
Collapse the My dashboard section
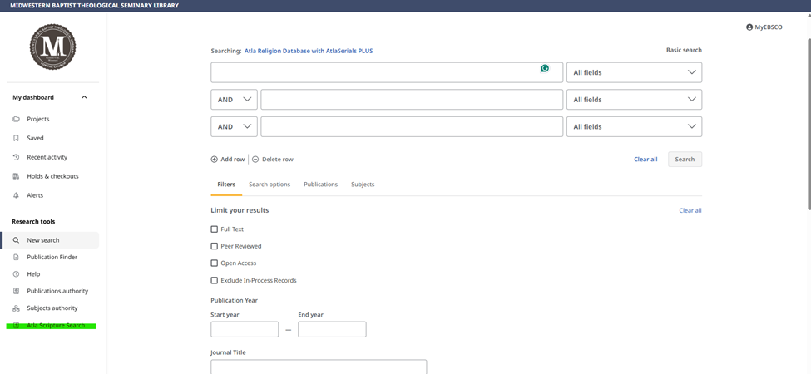click(x=84, y=97)
